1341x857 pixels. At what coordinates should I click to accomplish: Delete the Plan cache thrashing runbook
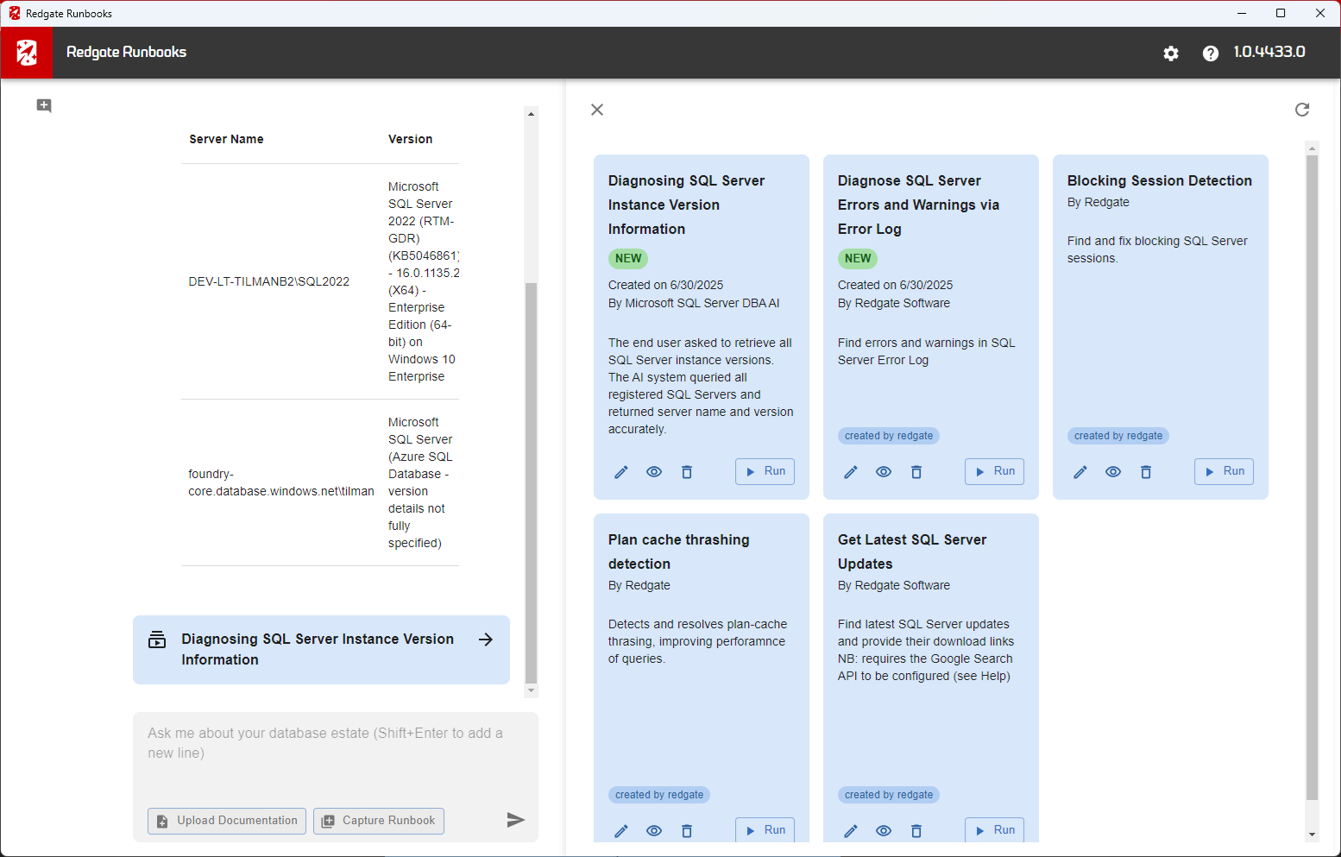pyautogui.click(x=687, y=830)
